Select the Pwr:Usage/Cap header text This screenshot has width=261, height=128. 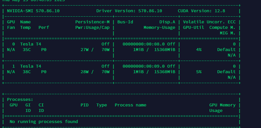(x=92, y=28)
